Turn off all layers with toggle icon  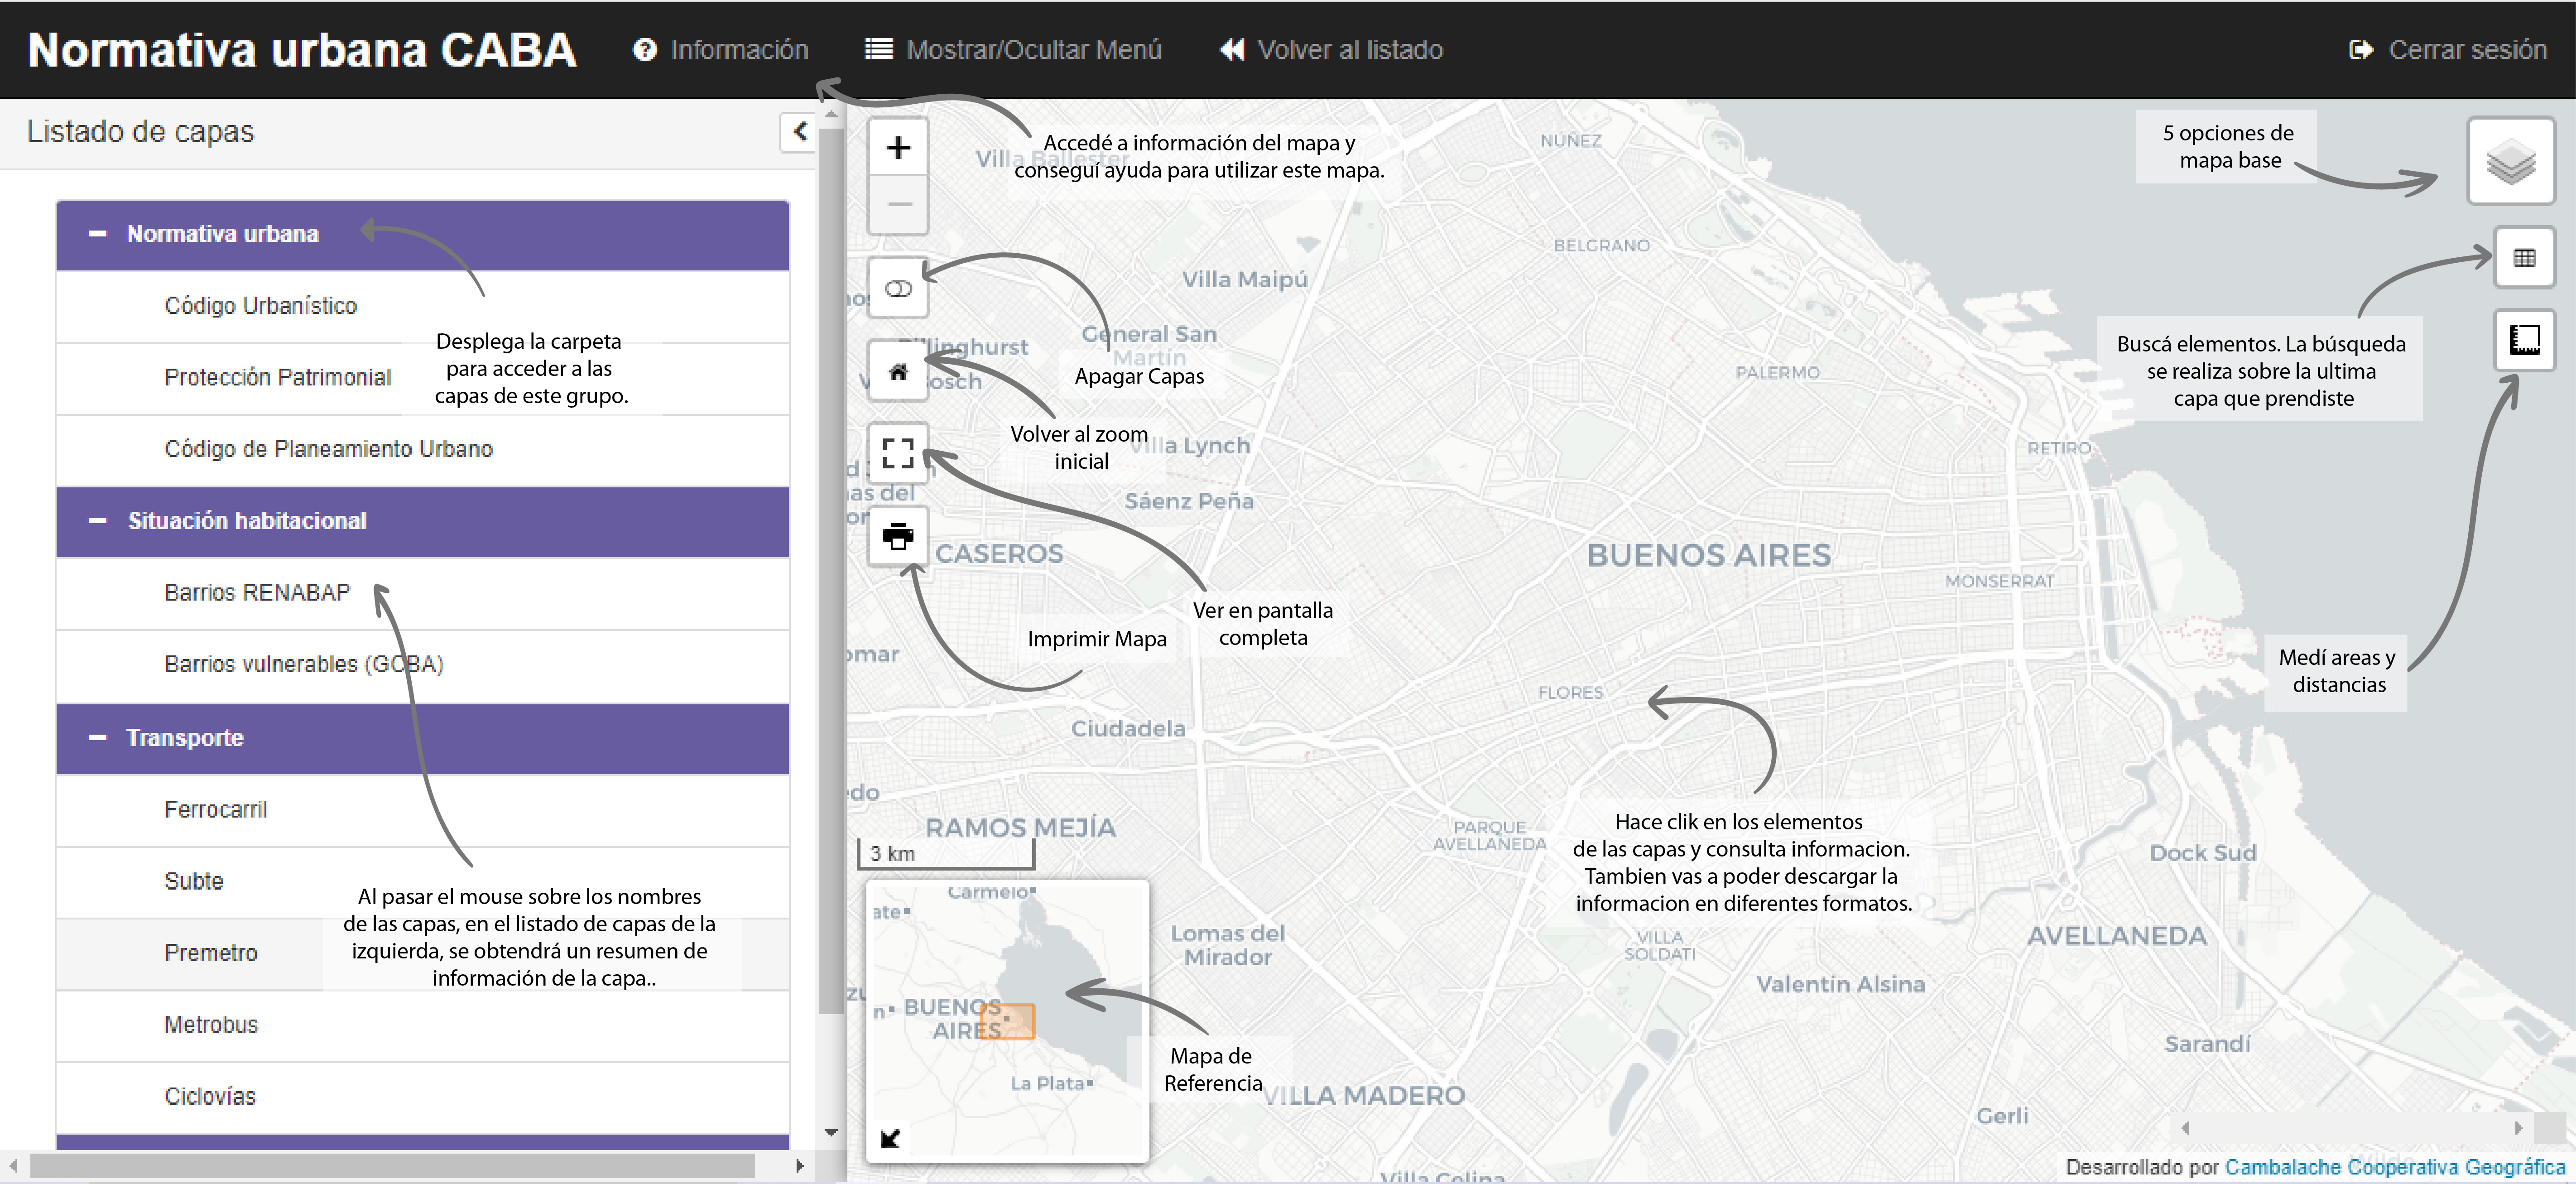click(x=898, y=289)
